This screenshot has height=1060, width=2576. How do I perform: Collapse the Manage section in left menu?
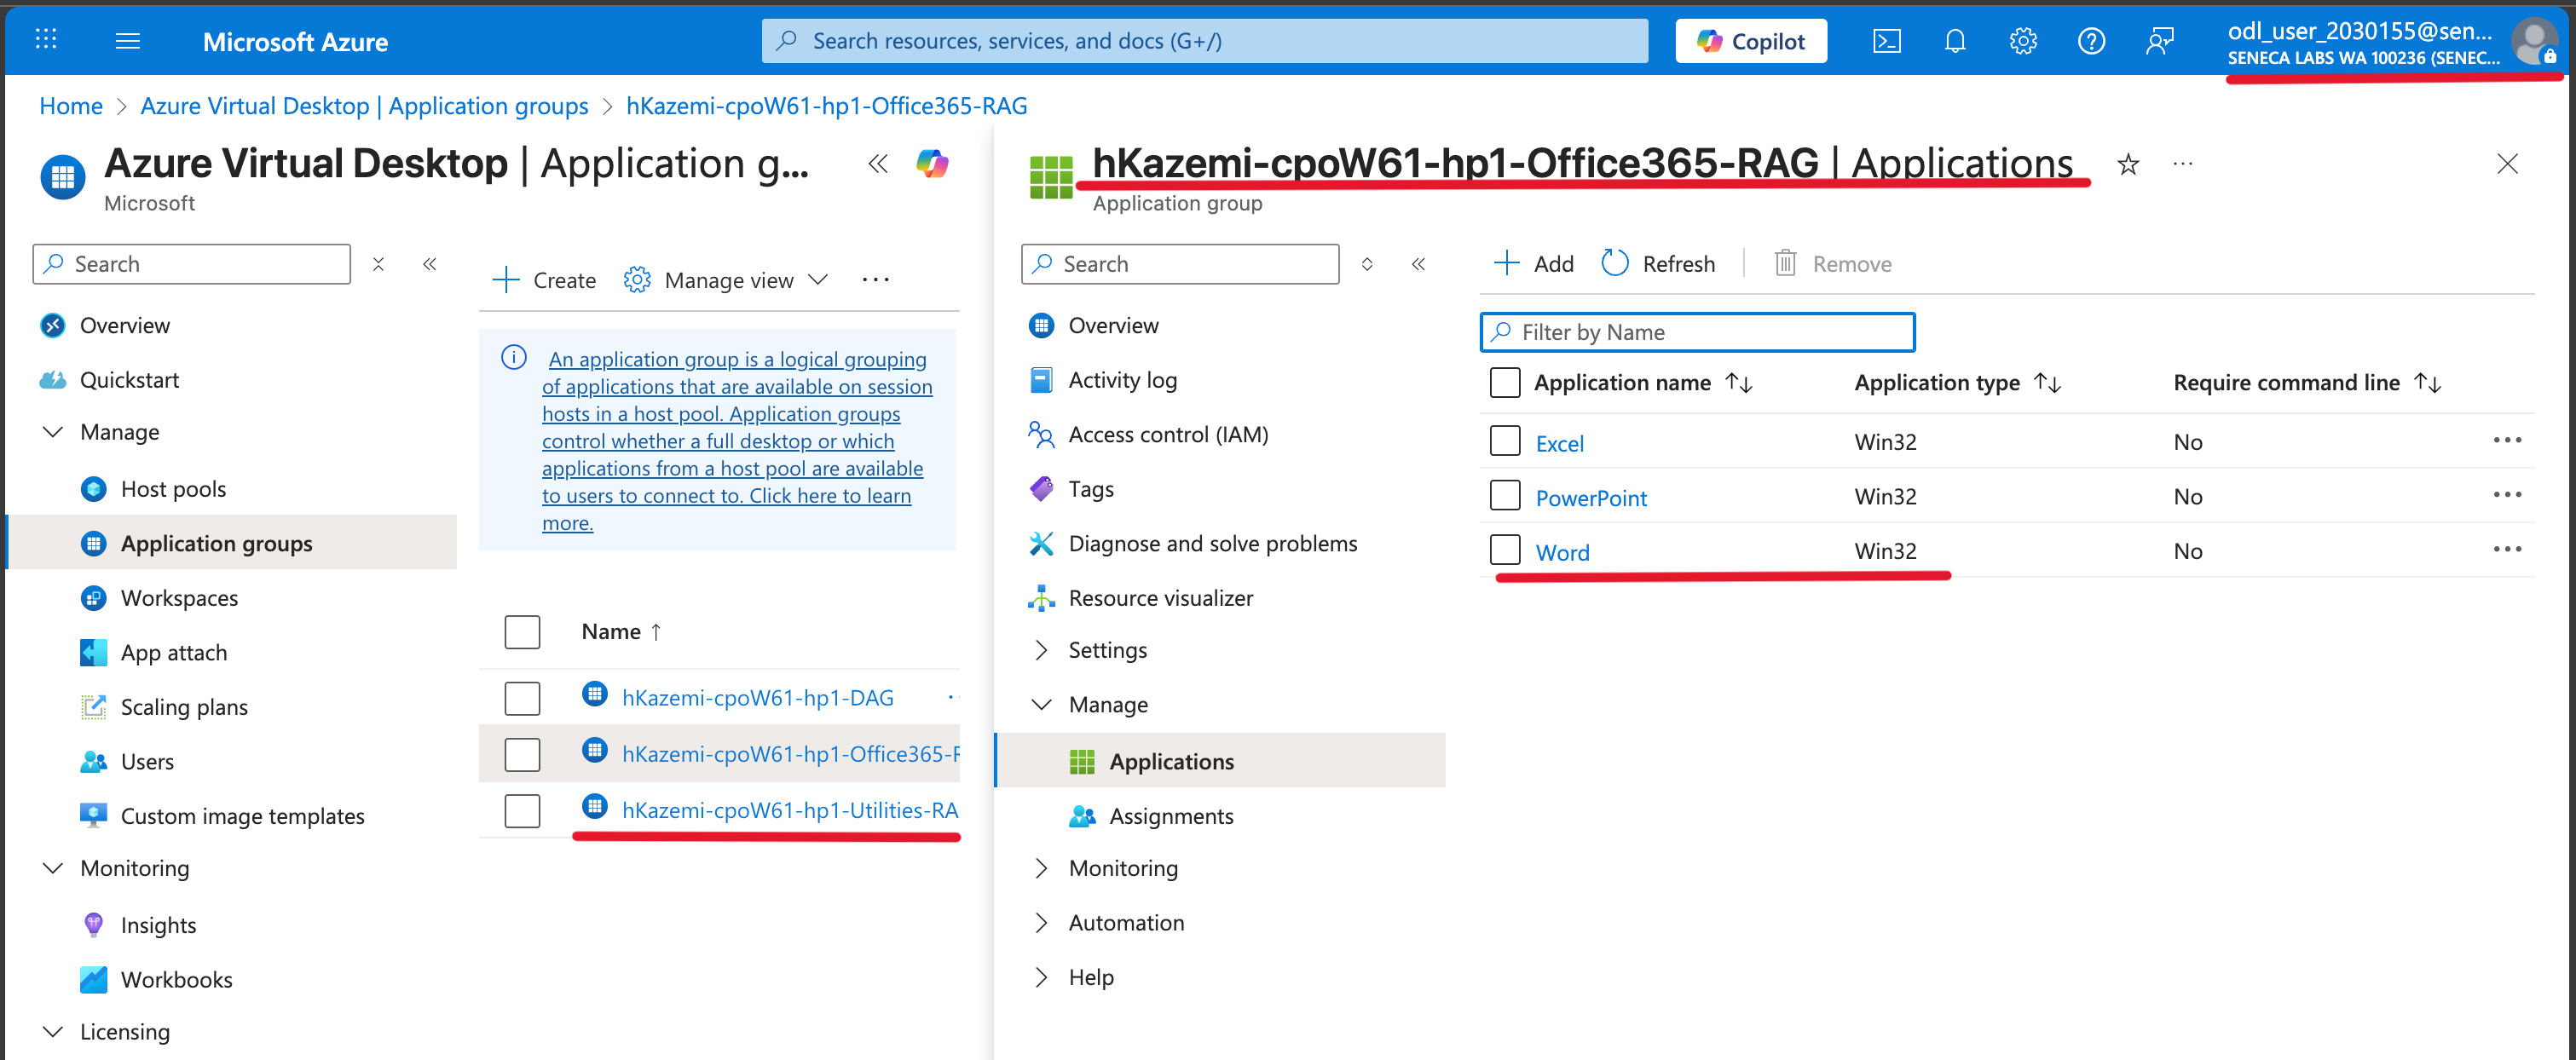53,432
